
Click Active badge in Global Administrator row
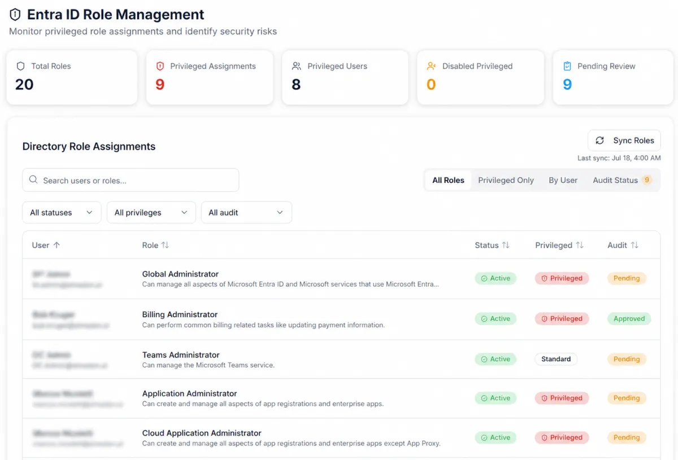click(496, 278)
